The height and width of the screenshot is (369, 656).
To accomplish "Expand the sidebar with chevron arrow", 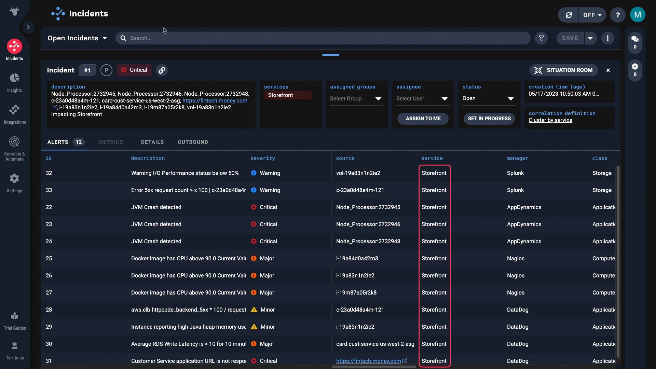I will tap(28, 27).
